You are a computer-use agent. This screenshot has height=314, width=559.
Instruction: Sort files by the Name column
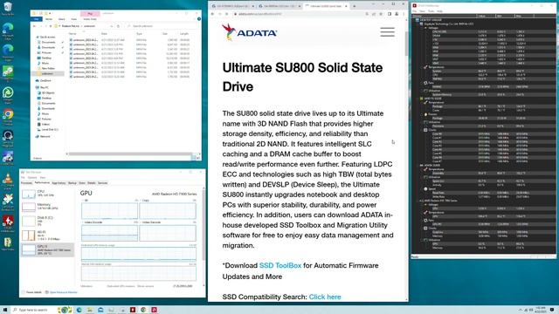[72, 33]
